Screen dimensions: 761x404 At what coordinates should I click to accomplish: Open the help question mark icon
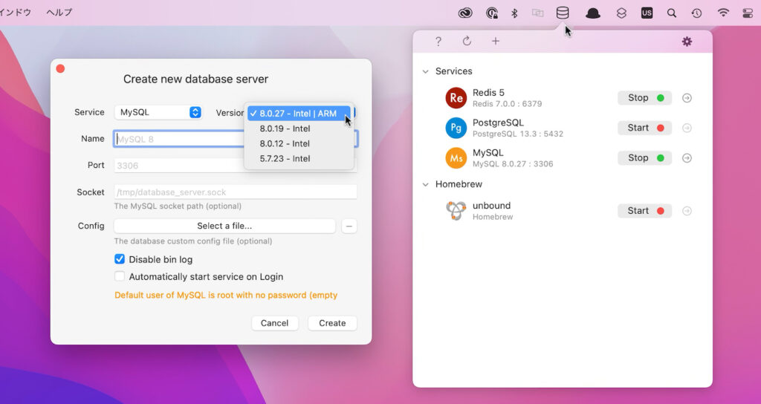(438, 42)
